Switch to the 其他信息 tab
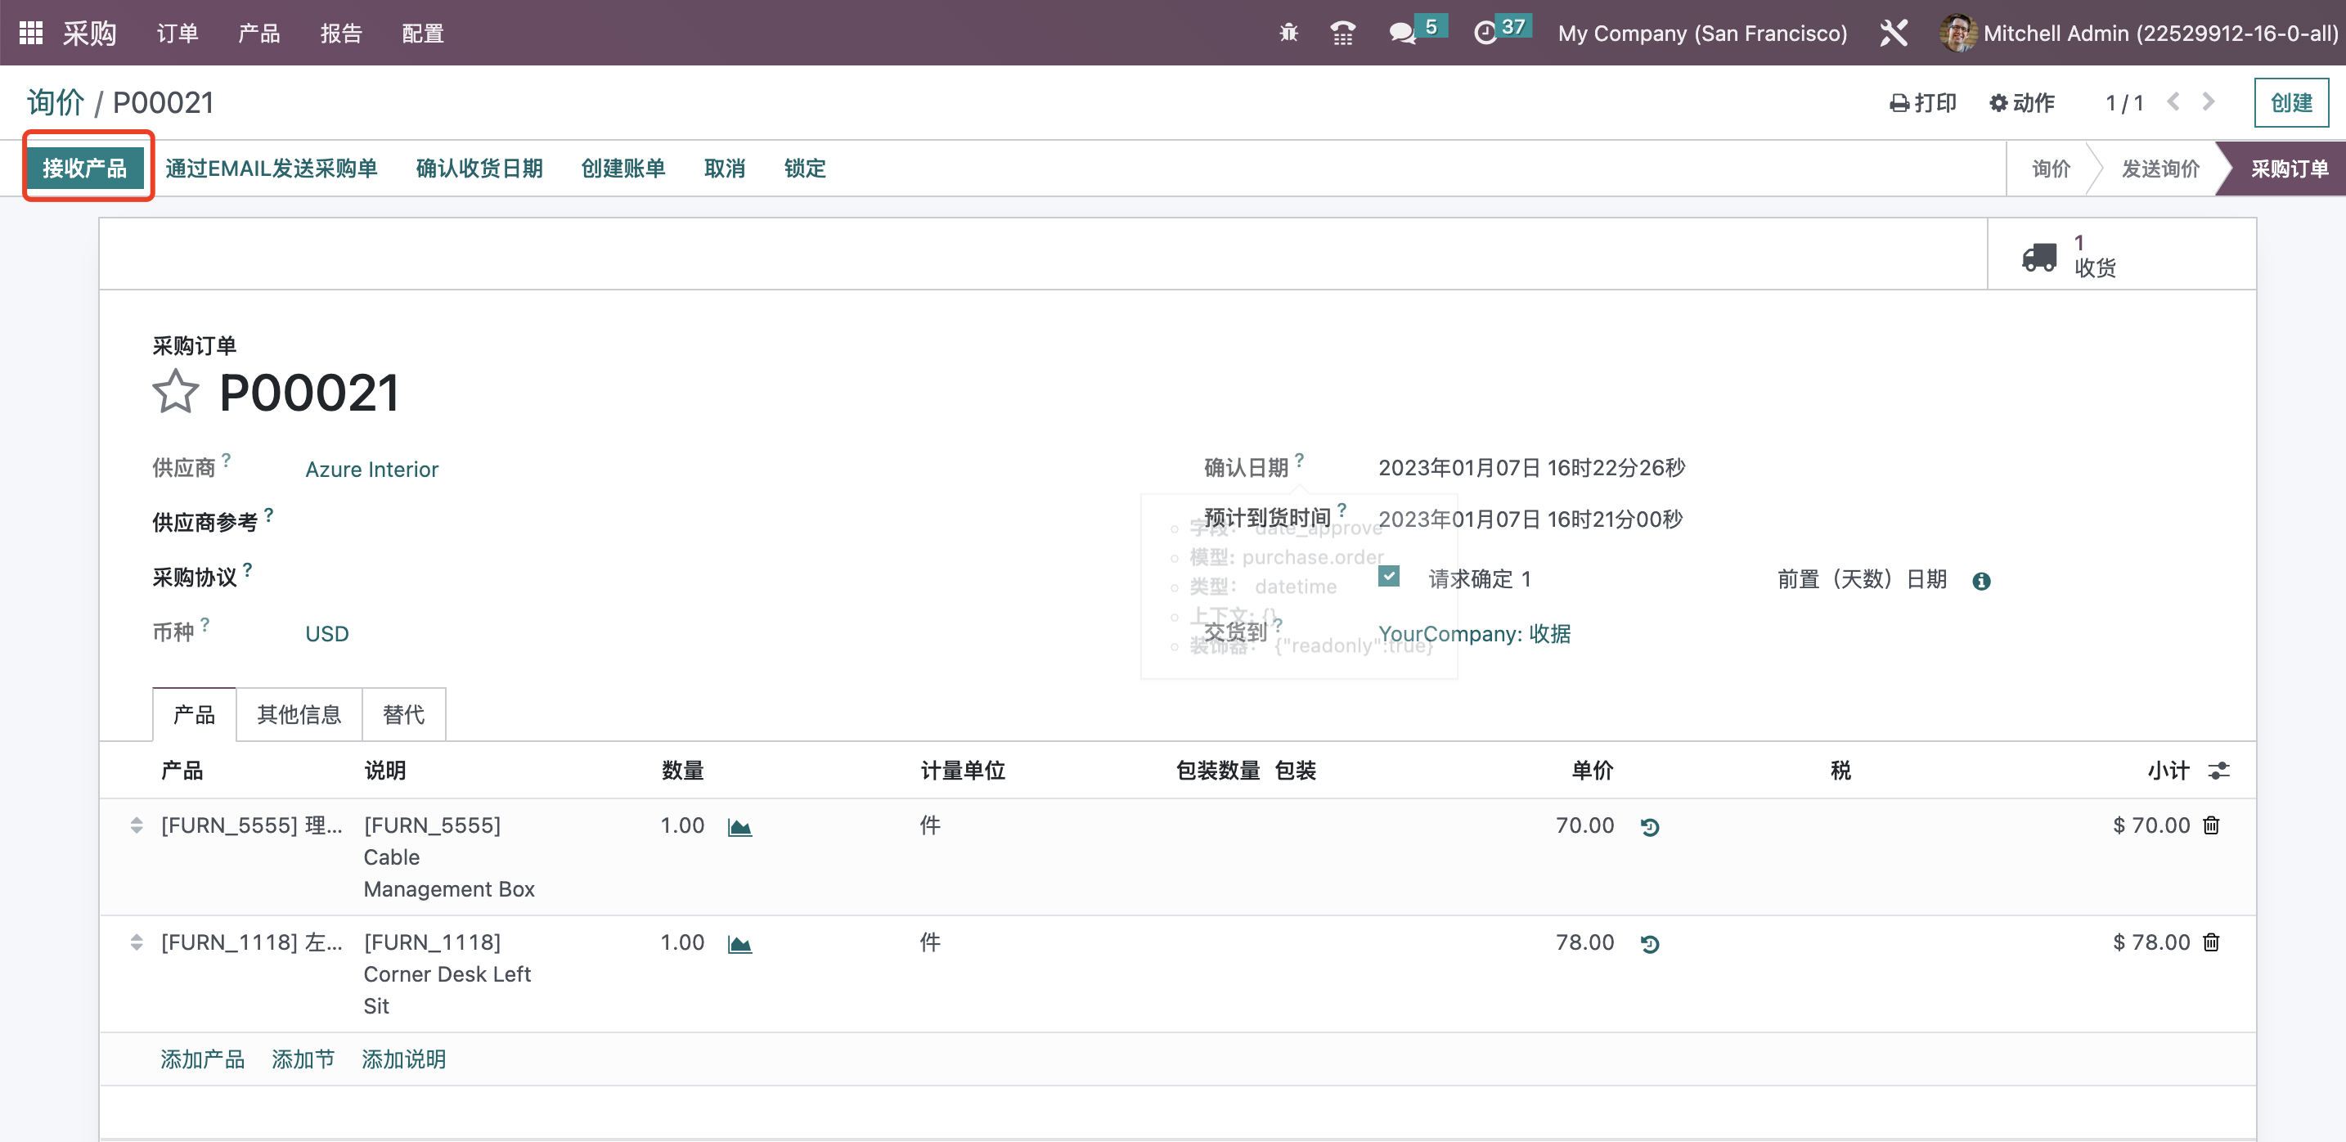 (x=299, y=715)
